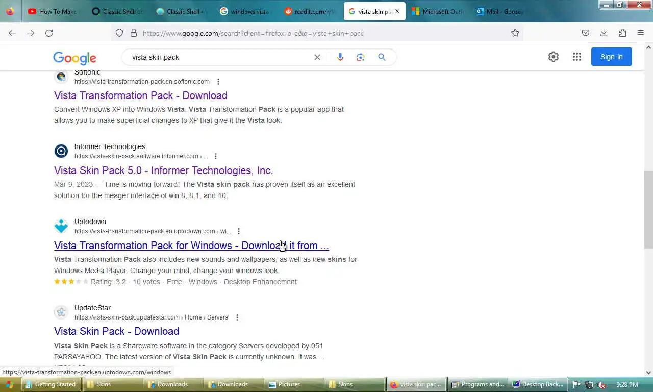
Task: Click the tracking protection shield icon
Action: tap(119, 33)
